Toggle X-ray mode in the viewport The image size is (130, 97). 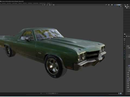[x=115, y=5]
